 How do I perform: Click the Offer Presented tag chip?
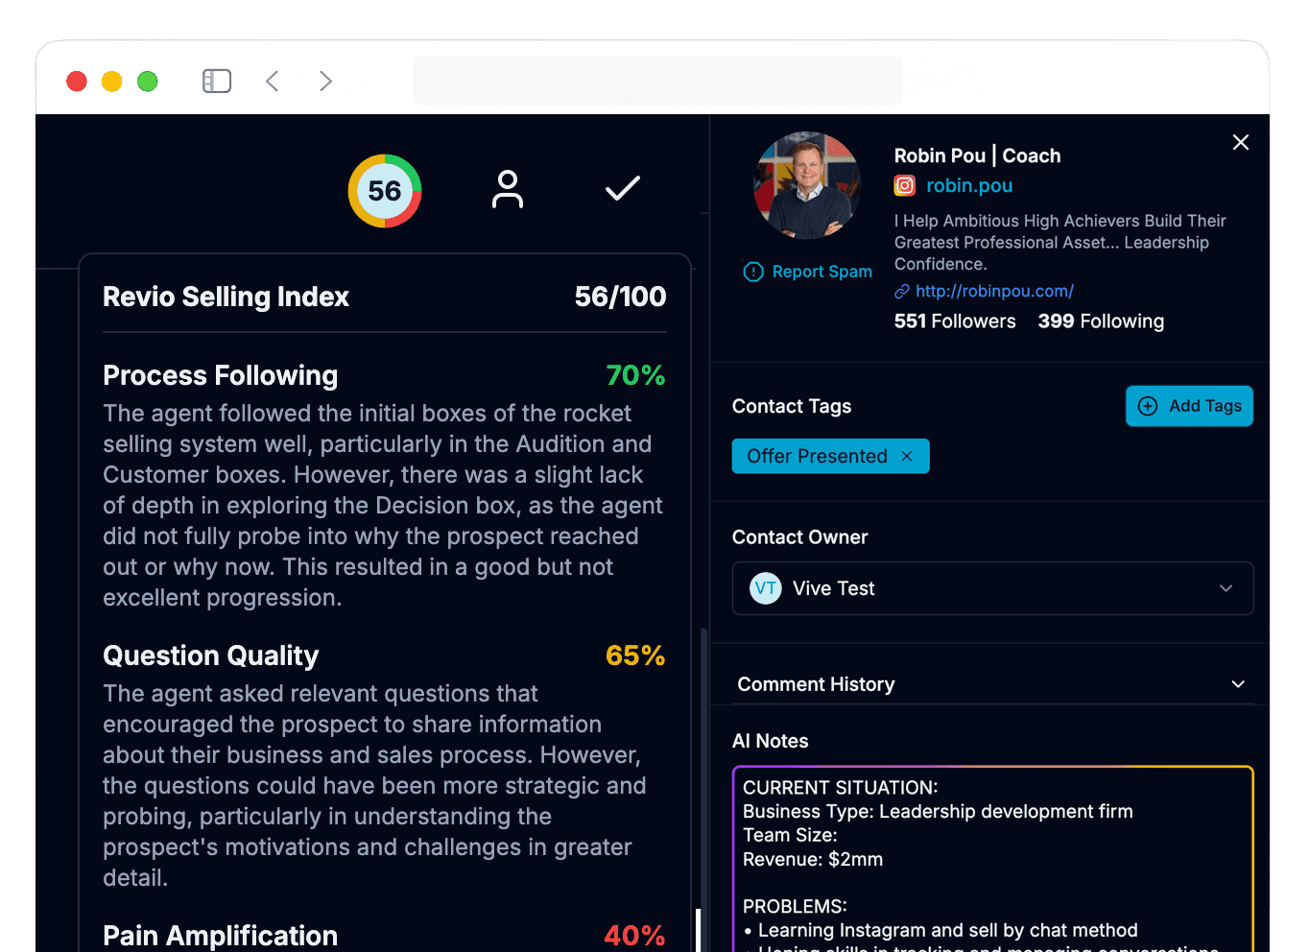click(830, 456)
